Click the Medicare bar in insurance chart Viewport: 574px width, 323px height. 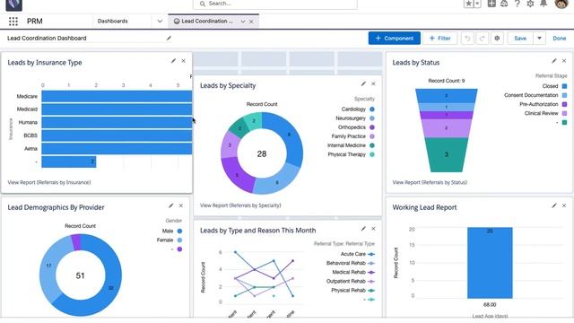coord(117,96)
